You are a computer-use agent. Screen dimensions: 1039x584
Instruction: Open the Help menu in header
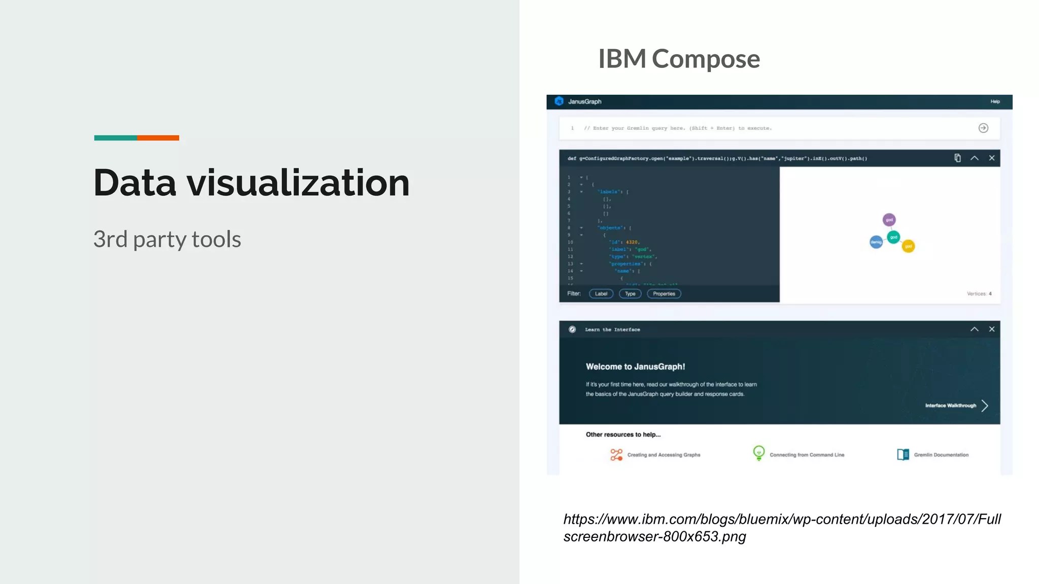[995, 102]
